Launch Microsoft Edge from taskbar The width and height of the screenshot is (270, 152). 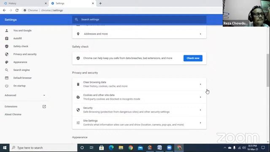(111, 148)
